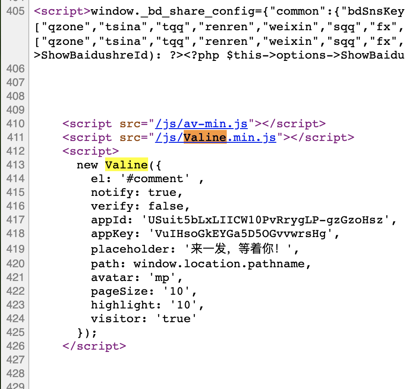Image resolution: width=405 pixels, height=389 pixels.
Task: Click the 'notify: true,' line text
Action: [137, 193]
